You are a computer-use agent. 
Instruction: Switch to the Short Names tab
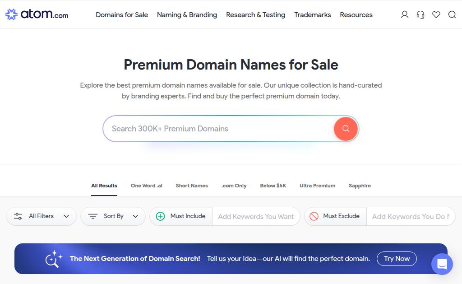192,186
